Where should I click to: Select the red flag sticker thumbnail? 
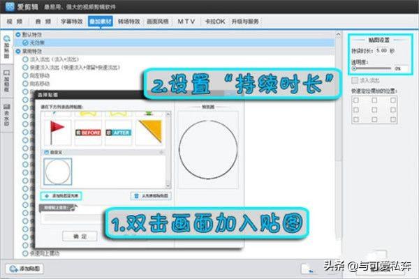pyautogui.click(x=57, y=133)
